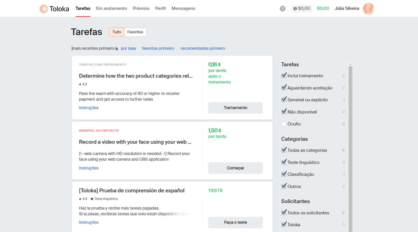Click Júlia Silveira's profile avatar

click(x=368, y=8)
